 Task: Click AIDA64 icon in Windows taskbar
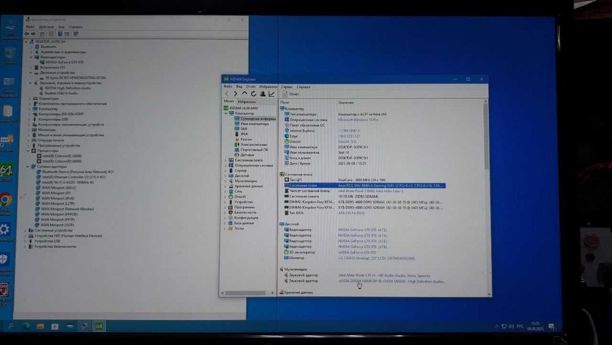click(99, 326)
